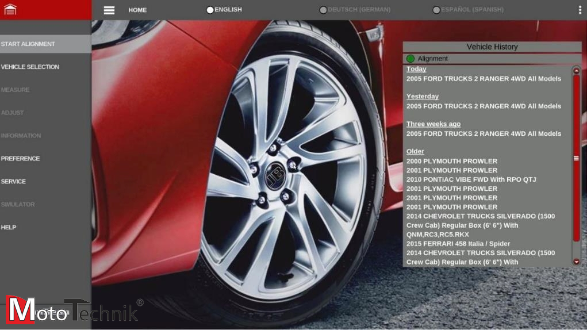The width and height of the screenshot is (587, 330).
Task: Select the 2015 Ferrari 458 Italia entry
Action: pyautogui.click(x=458, y=244)
